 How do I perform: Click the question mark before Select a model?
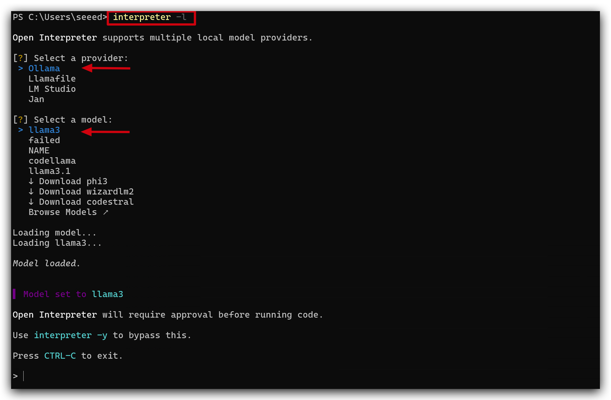(x=21, y=120)
